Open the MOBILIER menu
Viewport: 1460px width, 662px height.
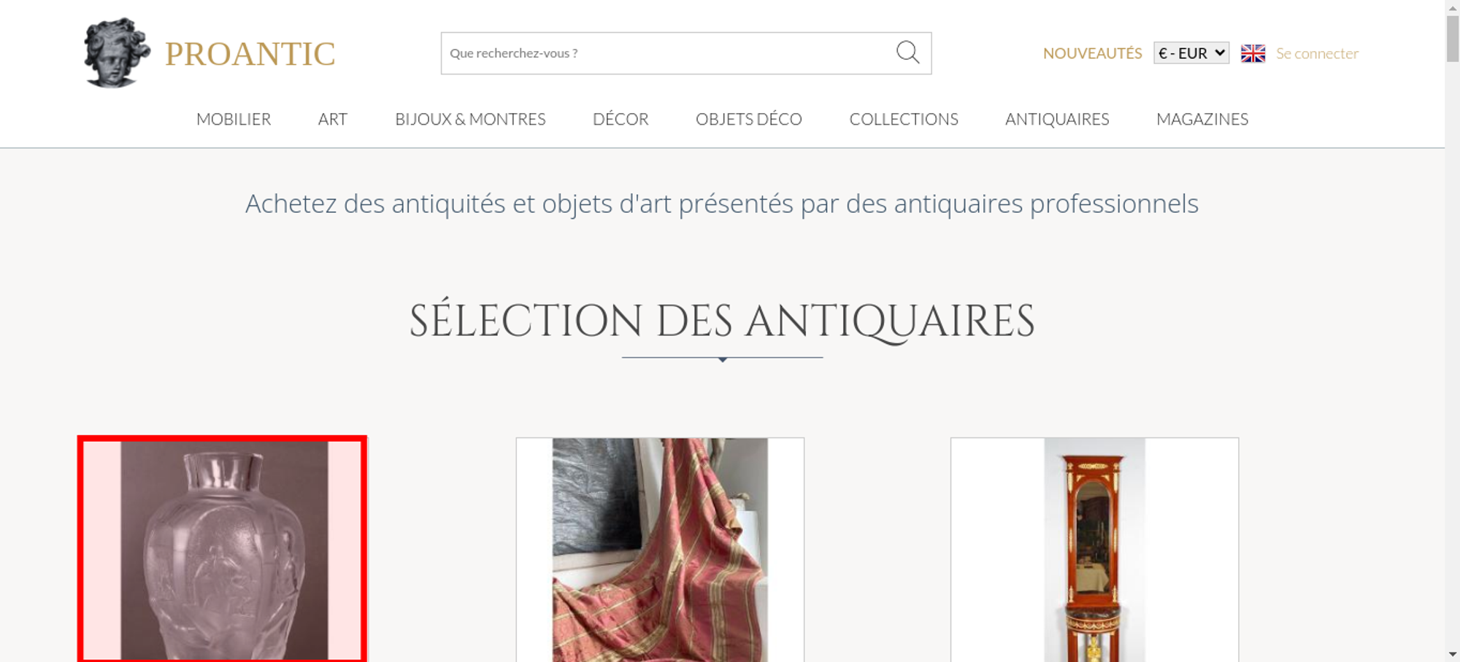coord(234,119)
